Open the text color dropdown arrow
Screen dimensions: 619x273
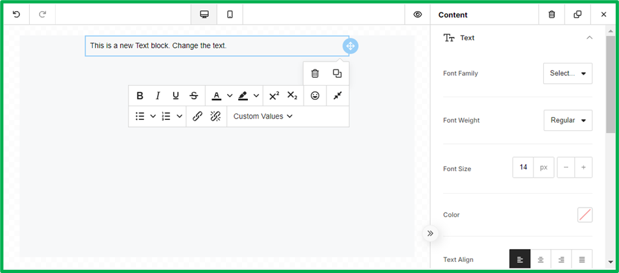click(x=230, y=95)
